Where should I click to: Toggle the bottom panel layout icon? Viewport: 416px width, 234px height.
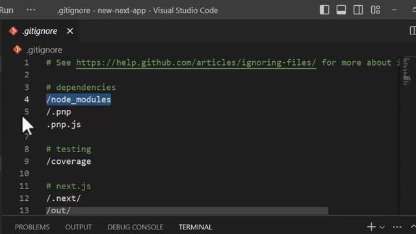click(x=341, y=10)
